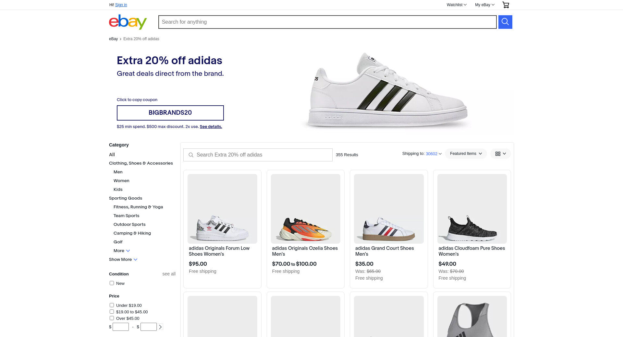Expand Show More categories

click(123, 260)
